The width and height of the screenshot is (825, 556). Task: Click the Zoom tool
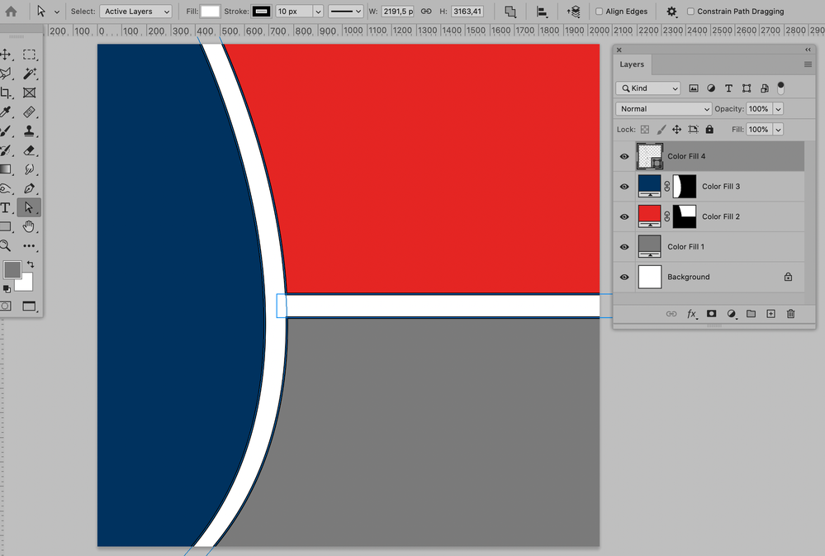click(6, 245)
